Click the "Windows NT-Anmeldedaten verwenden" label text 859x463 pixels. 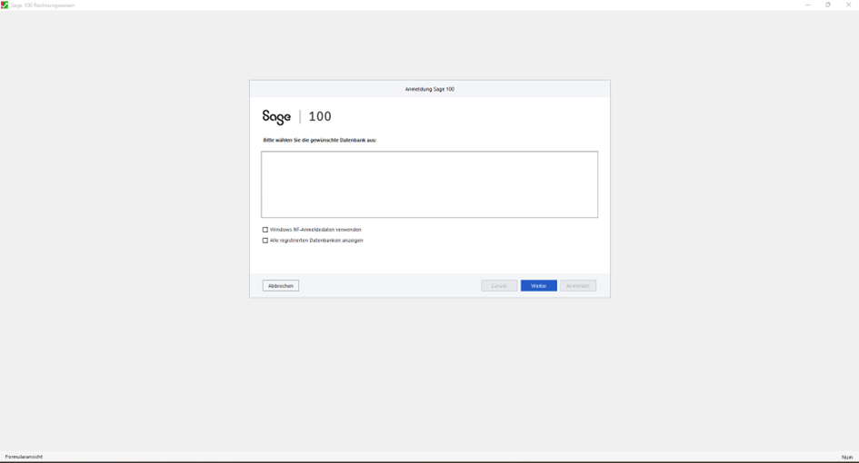tap(315, 230)
